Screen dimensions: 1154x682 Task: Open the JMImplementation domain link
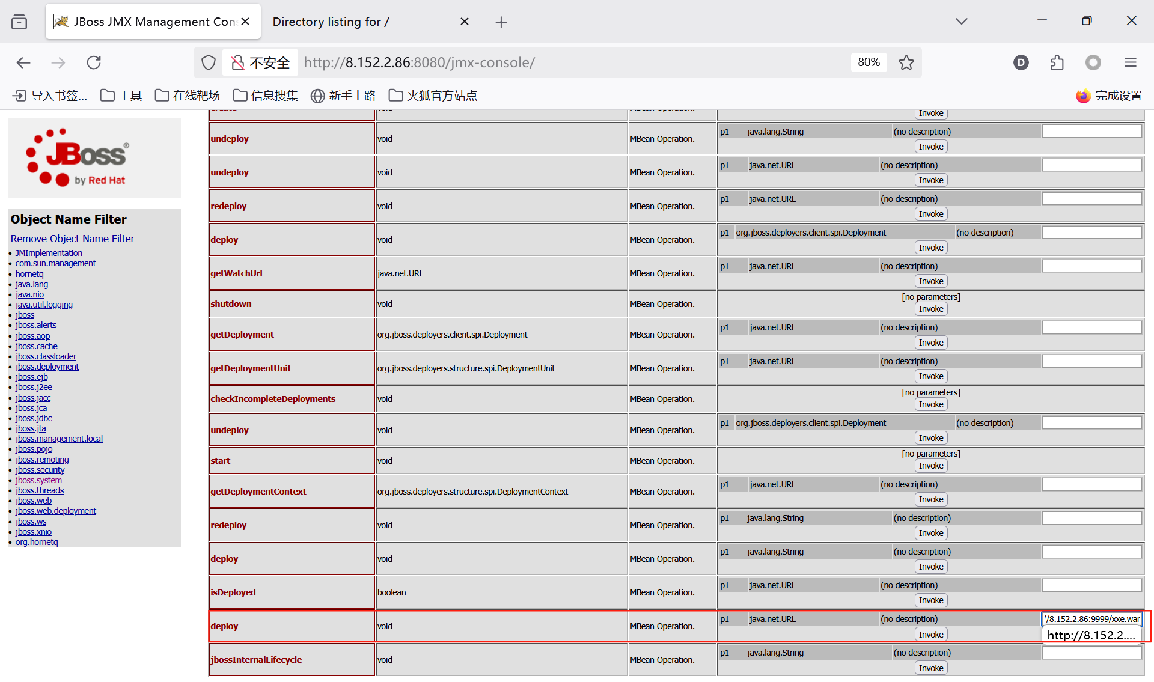[x=49, y=253]
